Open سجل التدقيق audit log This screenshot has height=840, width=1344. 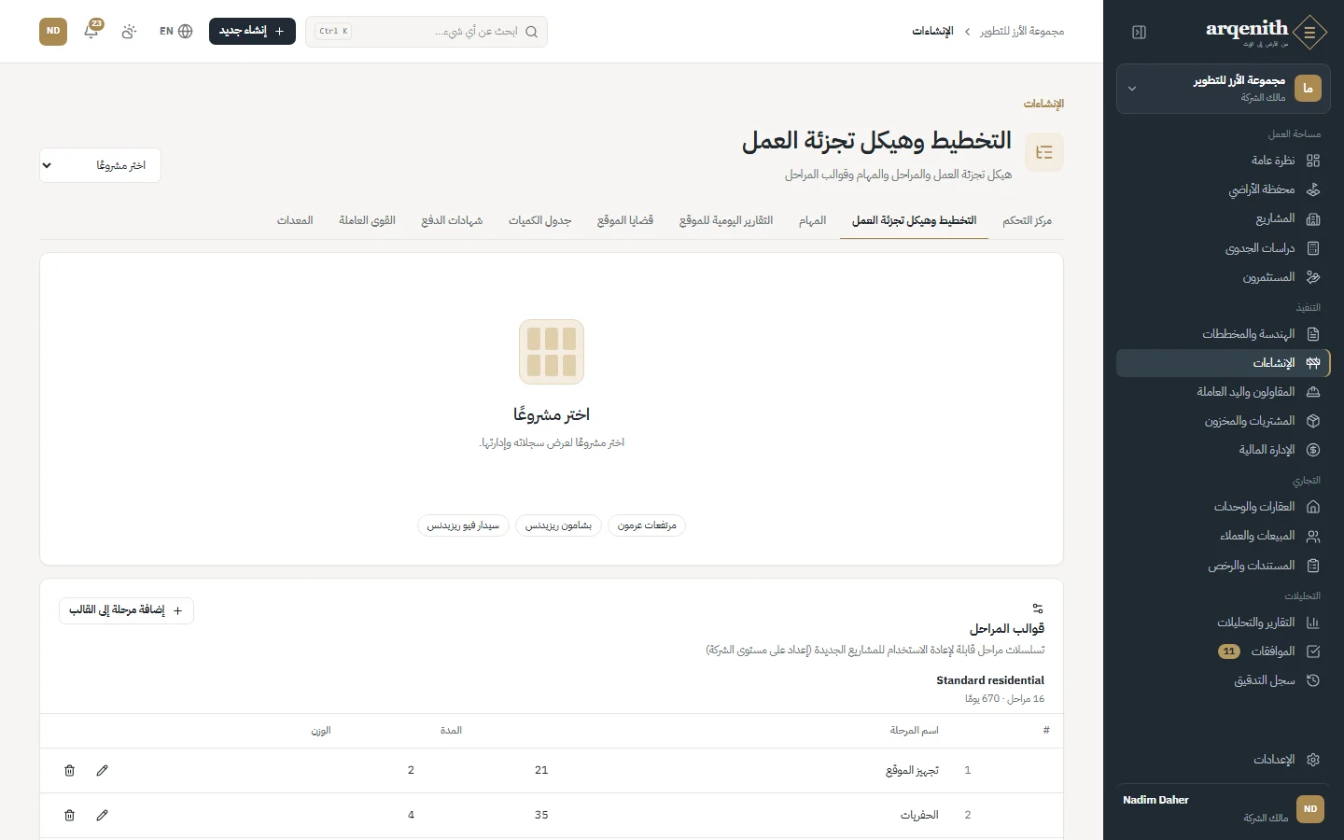tap(1223, 680)
